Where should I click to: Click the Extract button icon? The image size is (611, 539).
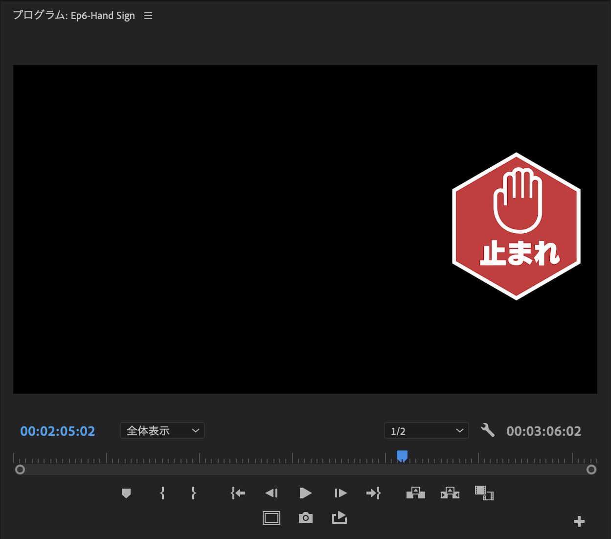pos(450,493)
